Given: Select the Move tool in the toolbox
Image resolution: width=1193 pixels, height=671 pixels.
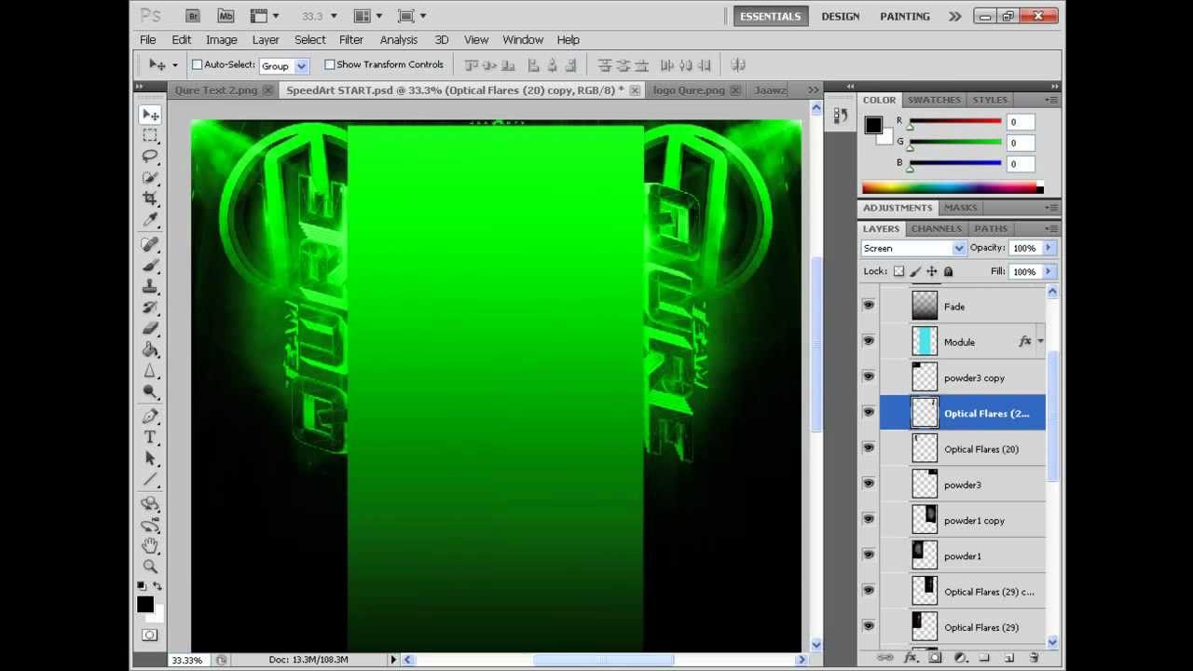Looking at the screenshot, I should click(x=150, y=115).
